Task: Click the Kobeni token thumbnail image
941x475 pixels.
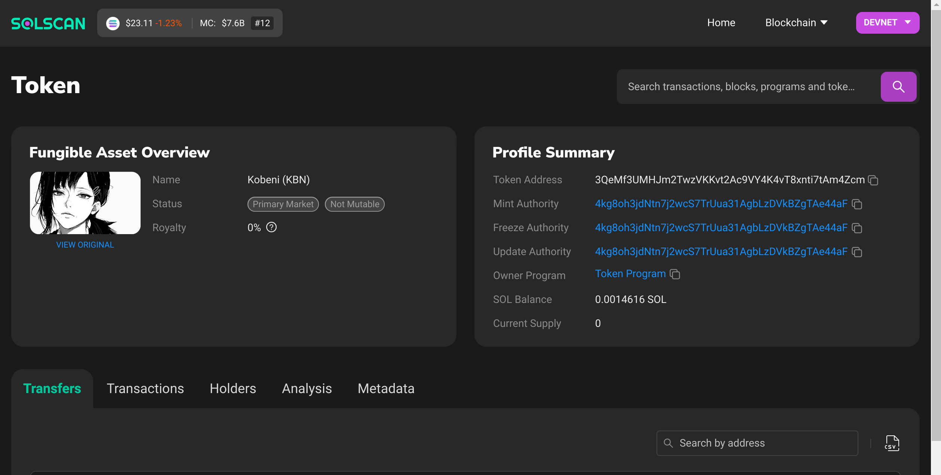Action: tap(85, 202)
